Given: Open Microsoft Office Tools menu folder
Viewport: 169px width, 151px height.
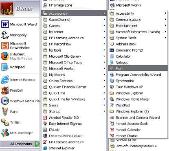Looking at the screenshot, I should (74, 62).
